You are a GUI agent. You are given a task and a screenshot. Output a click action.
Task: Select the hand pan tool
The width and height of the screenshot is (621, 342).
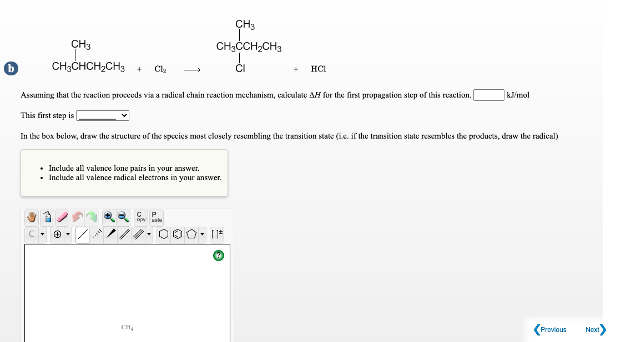coord(31,217)
